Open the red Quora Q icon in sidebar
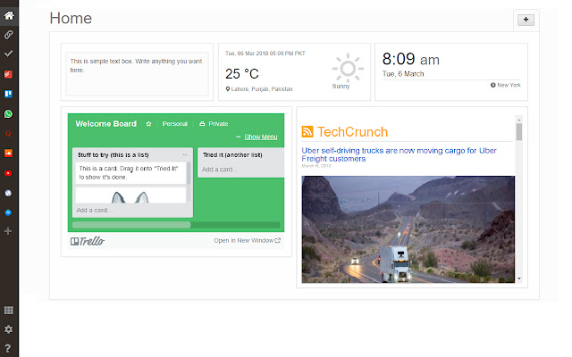The width and height of the screenshot is (572, 357). point(8,134)
